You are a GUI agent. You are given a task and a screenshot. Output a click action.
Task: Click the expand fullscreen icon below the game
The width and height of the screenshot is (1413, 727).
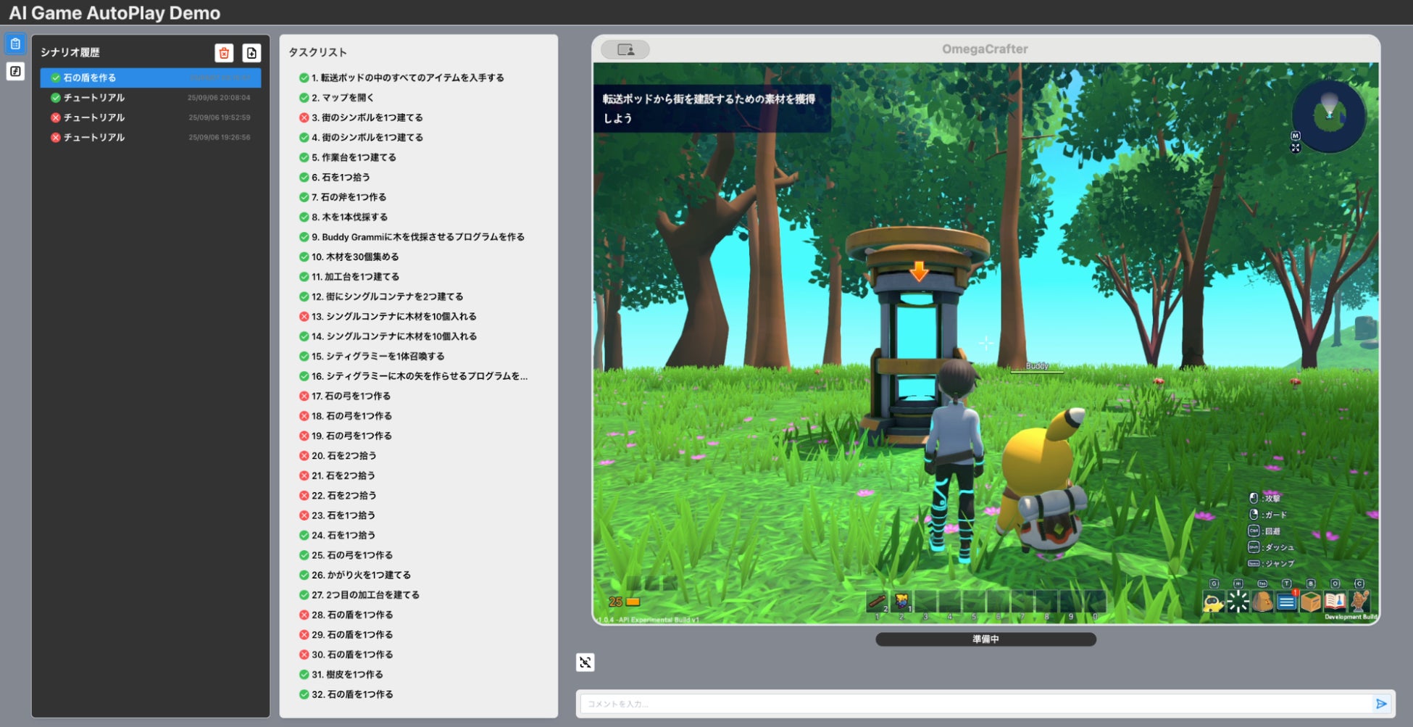[x=585, y=662]
